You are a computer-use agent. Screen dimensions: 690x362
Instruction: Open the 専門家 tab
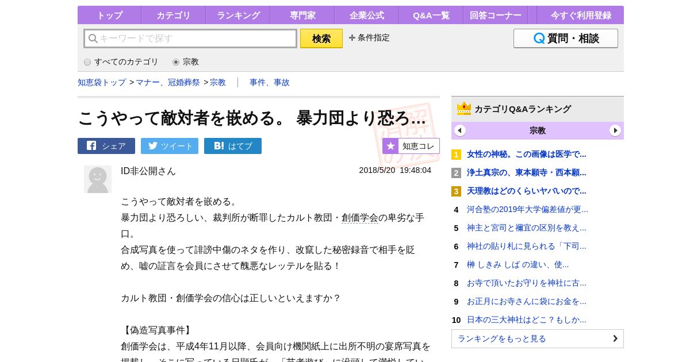click(302, 16)
